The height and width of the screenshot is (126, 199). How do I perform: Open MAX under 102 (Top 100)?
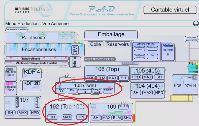pos(67,117)
